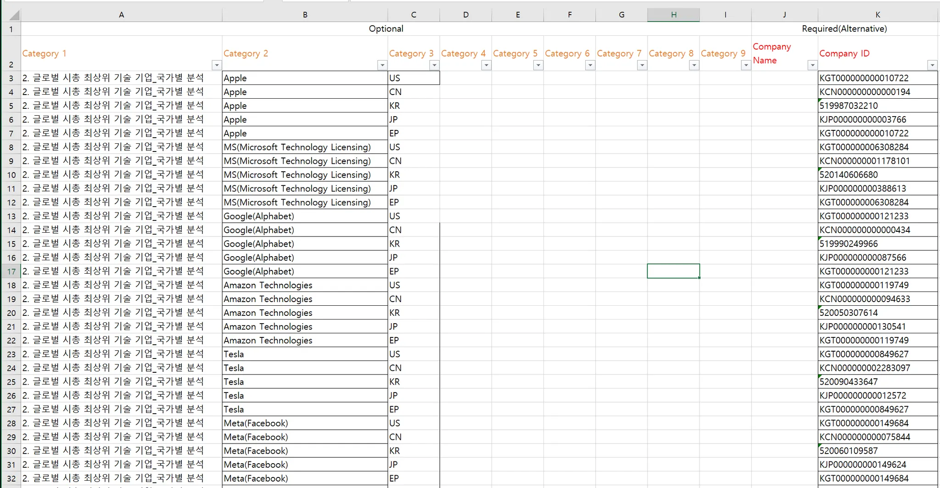Select the cell containing 520050307614
The width and height of the screenshot is (940, 488).
878,313
